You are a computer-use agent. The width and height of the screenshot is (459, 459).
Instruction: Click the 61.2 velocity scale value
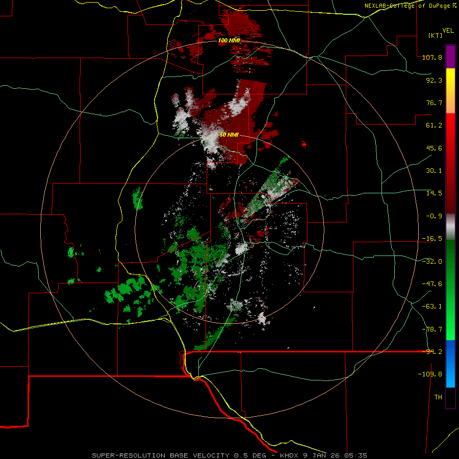click(x=434, y=125)
